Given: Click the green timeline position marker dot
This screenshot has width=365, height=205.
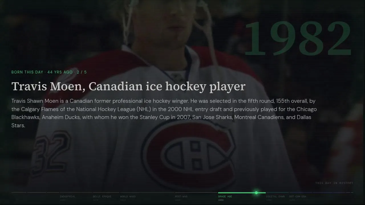Looking at the screenshot, I should pyautogui.click(x=256, y=193).
